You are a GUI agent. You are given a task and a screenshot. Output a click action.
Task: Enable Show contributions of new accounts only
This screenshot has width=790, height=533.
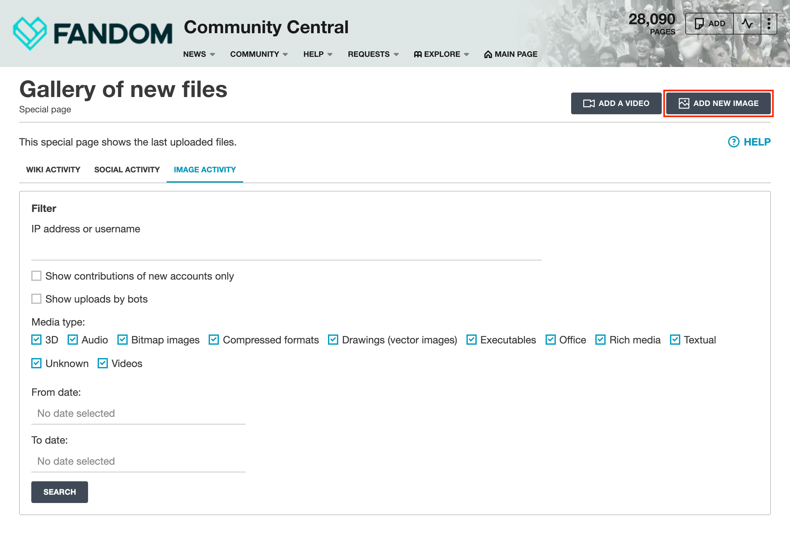tap(36, 276)
